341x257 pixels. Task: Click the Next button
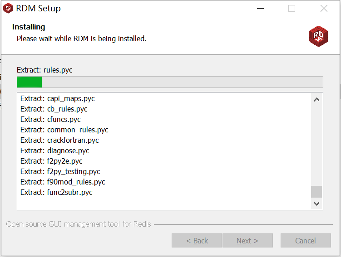(247, 241)
